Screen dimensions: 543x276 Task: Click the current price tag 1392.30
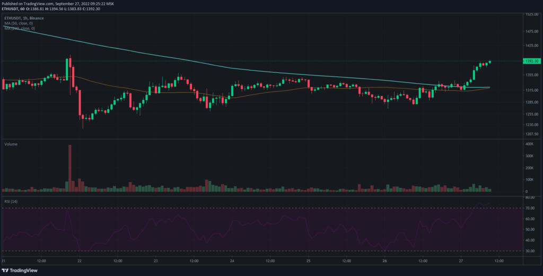[532, 62]
